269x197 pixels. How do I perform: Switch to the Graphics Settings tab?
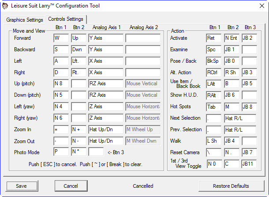tap(25, 20)
